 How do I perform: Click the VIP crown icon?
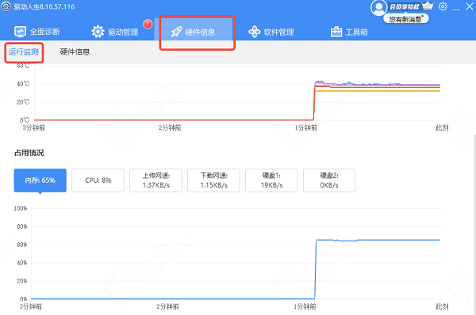(428, 6)
